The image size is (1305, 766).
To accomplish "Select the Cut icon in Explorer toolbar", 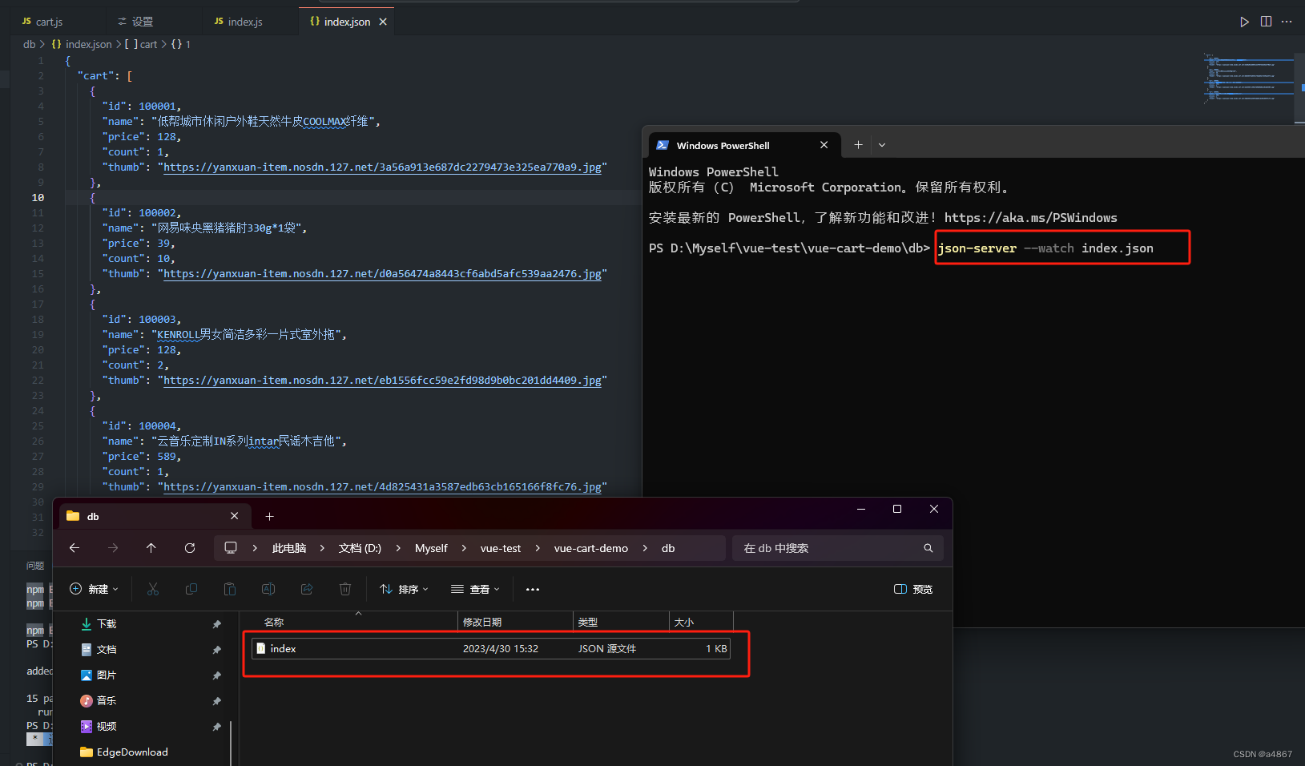I will coord(153,589).
